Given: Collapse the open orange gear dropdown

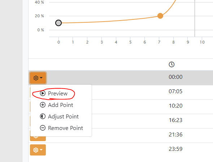Looking at the screenshot, I should 38,78.
